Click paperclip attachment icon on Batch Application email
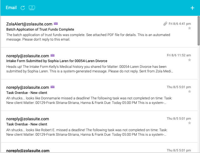This screenshot has height=153, width=200. click(x=165, y=24)
